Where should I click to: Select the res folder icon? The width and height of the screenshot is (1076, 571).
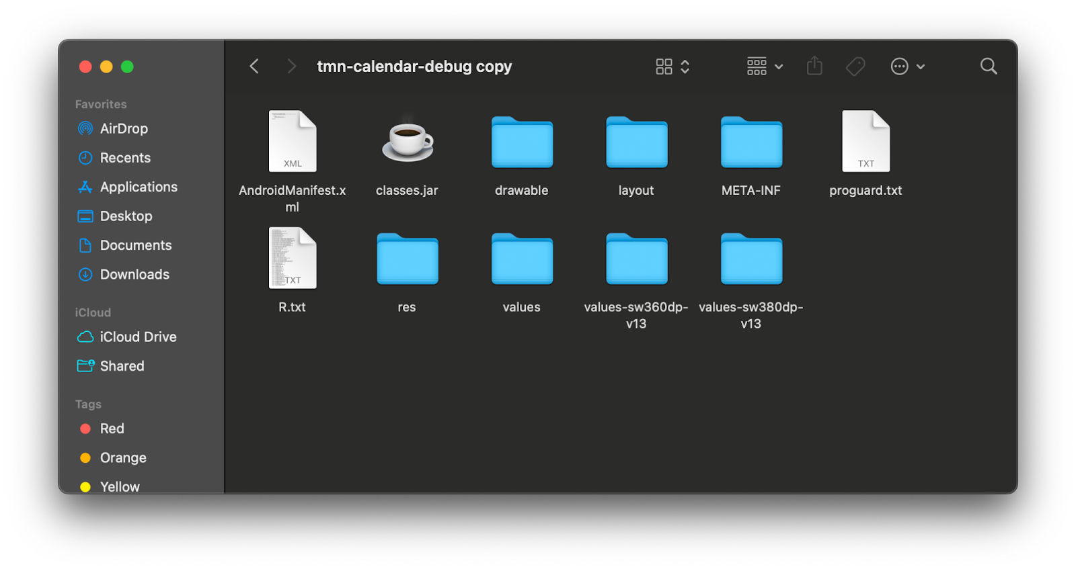click(x=408, y=259)
